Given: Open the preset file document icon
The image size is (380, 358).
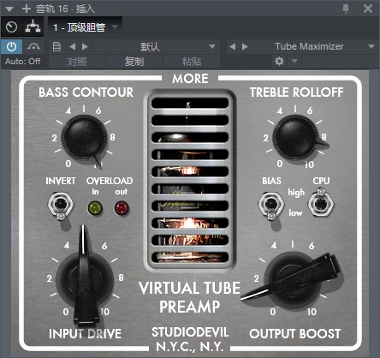Looking at the screenshot, I should (56, 46).
